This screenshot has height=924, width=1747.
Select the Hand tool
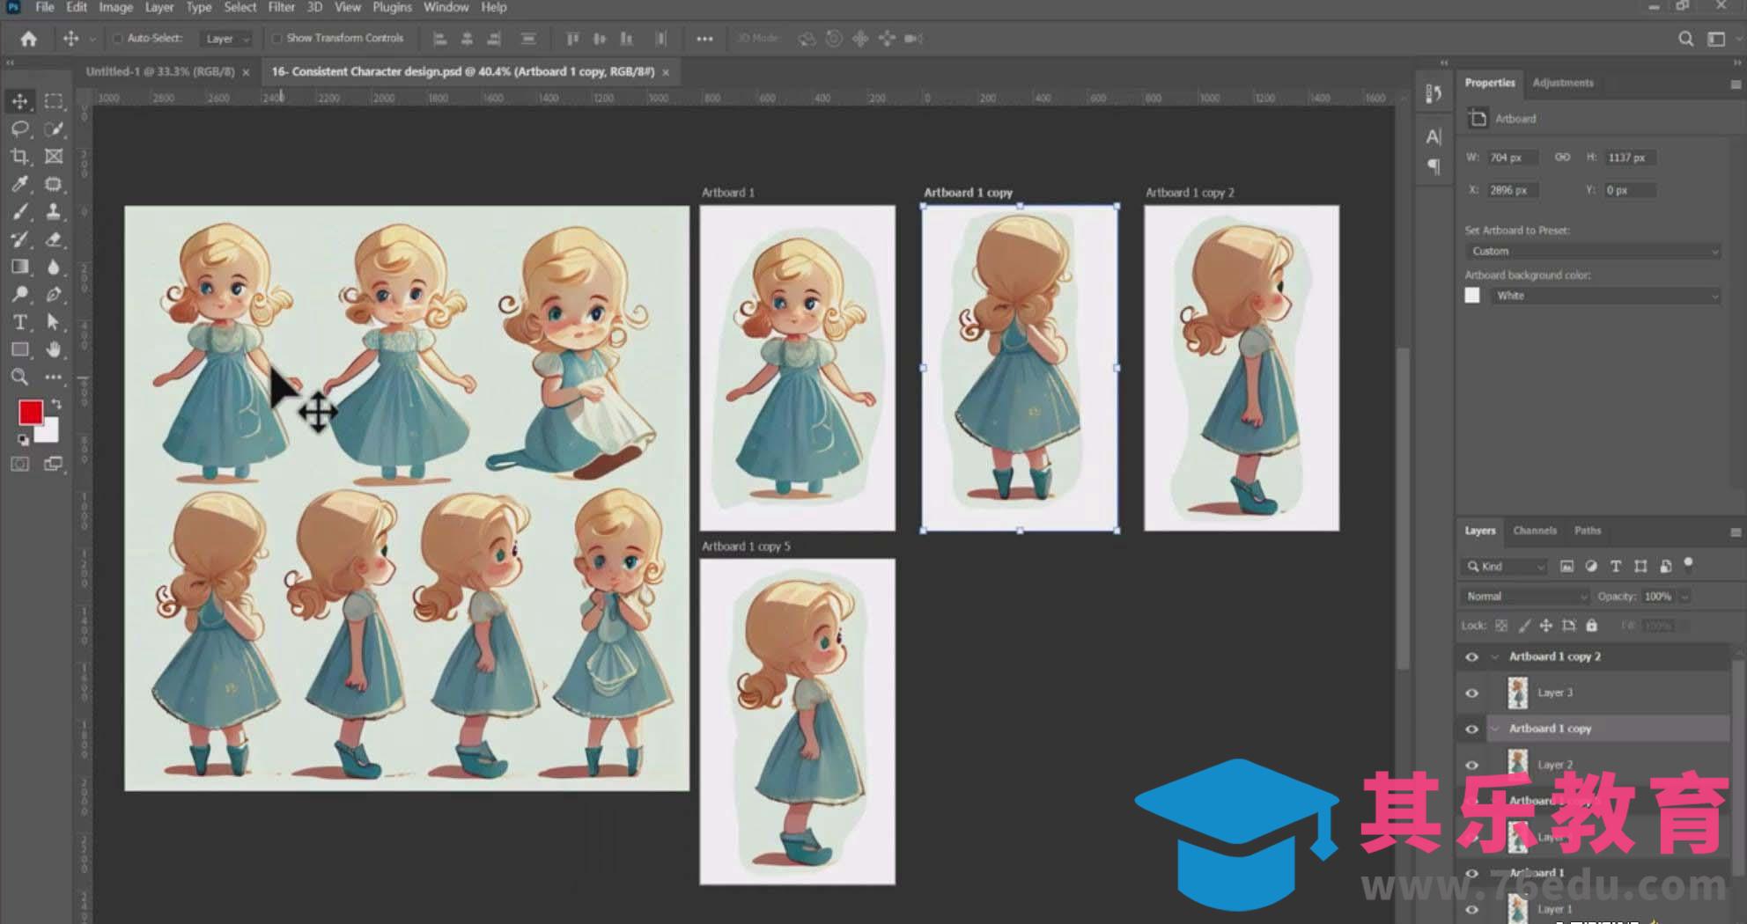click(54, 349)
